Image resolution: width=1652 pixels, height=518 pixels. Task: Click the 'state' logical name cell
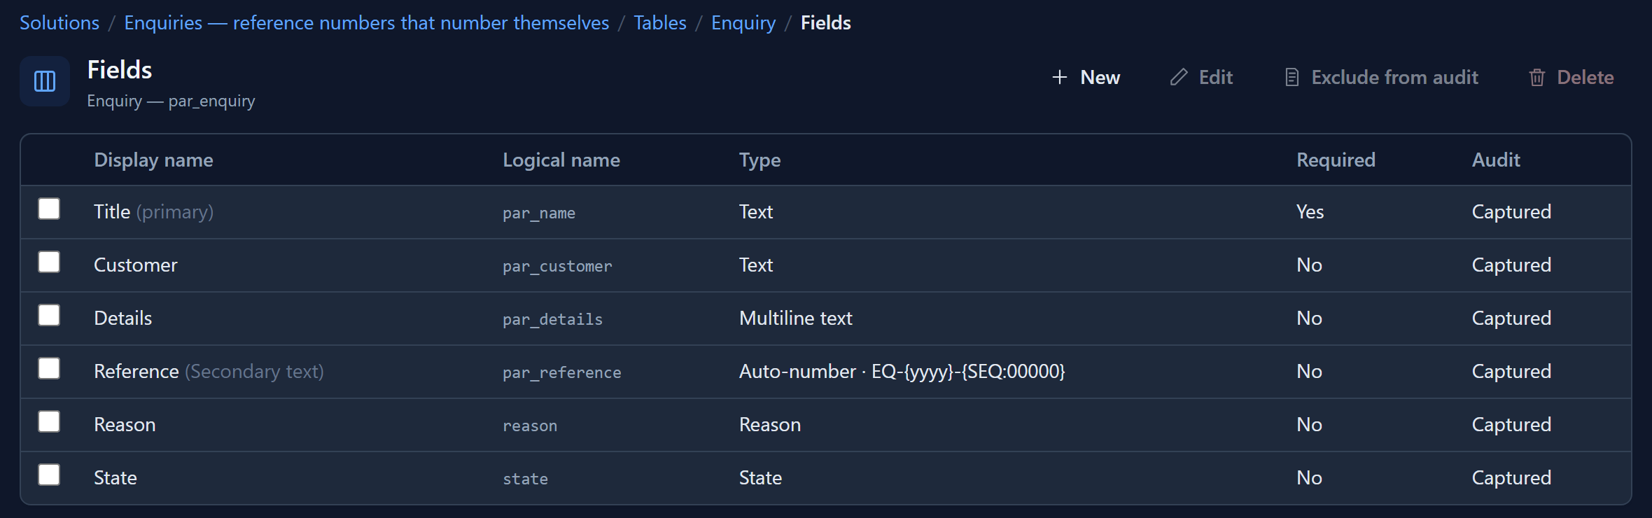pos(526,479)
